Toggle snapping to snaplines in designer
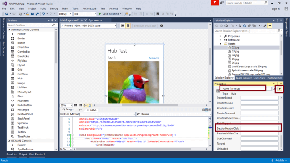The width and height of the screenshot is (290, 163). click(x=85, y=105)
